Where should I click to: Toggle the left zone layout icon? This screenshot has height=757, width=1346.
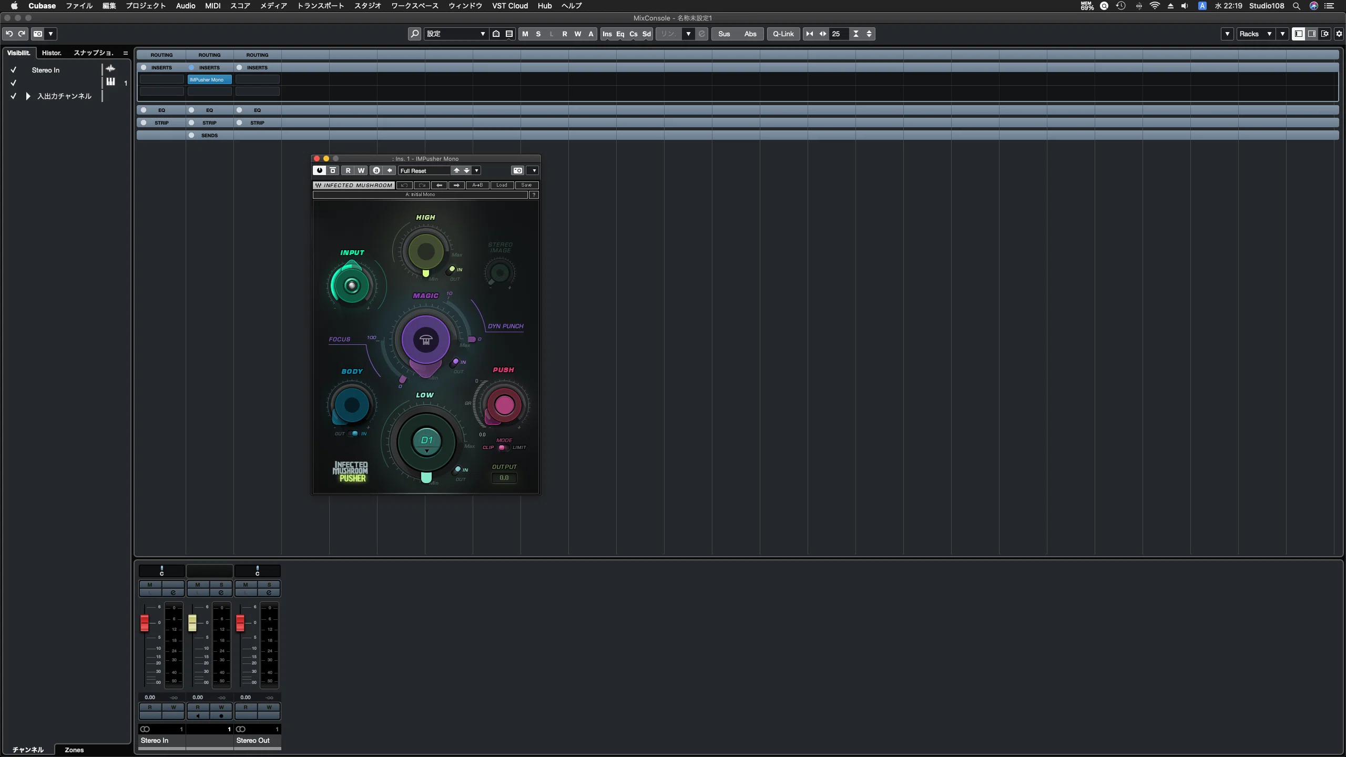tap(1299, 34)
